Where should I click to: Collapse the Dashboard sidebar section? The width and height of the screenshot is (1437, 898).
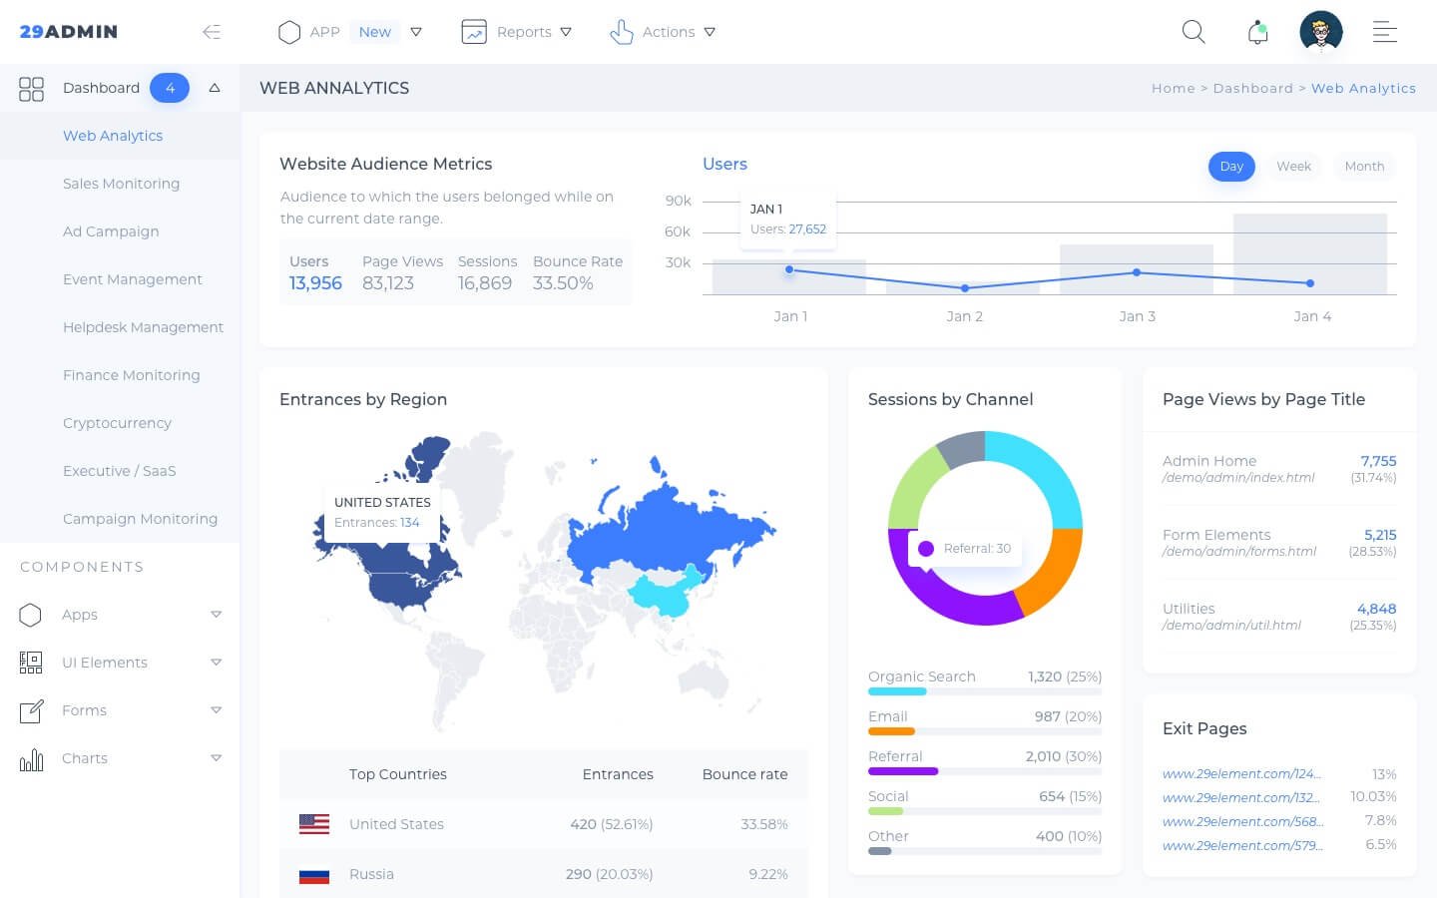pyautogui.click(x=214, y=88)
